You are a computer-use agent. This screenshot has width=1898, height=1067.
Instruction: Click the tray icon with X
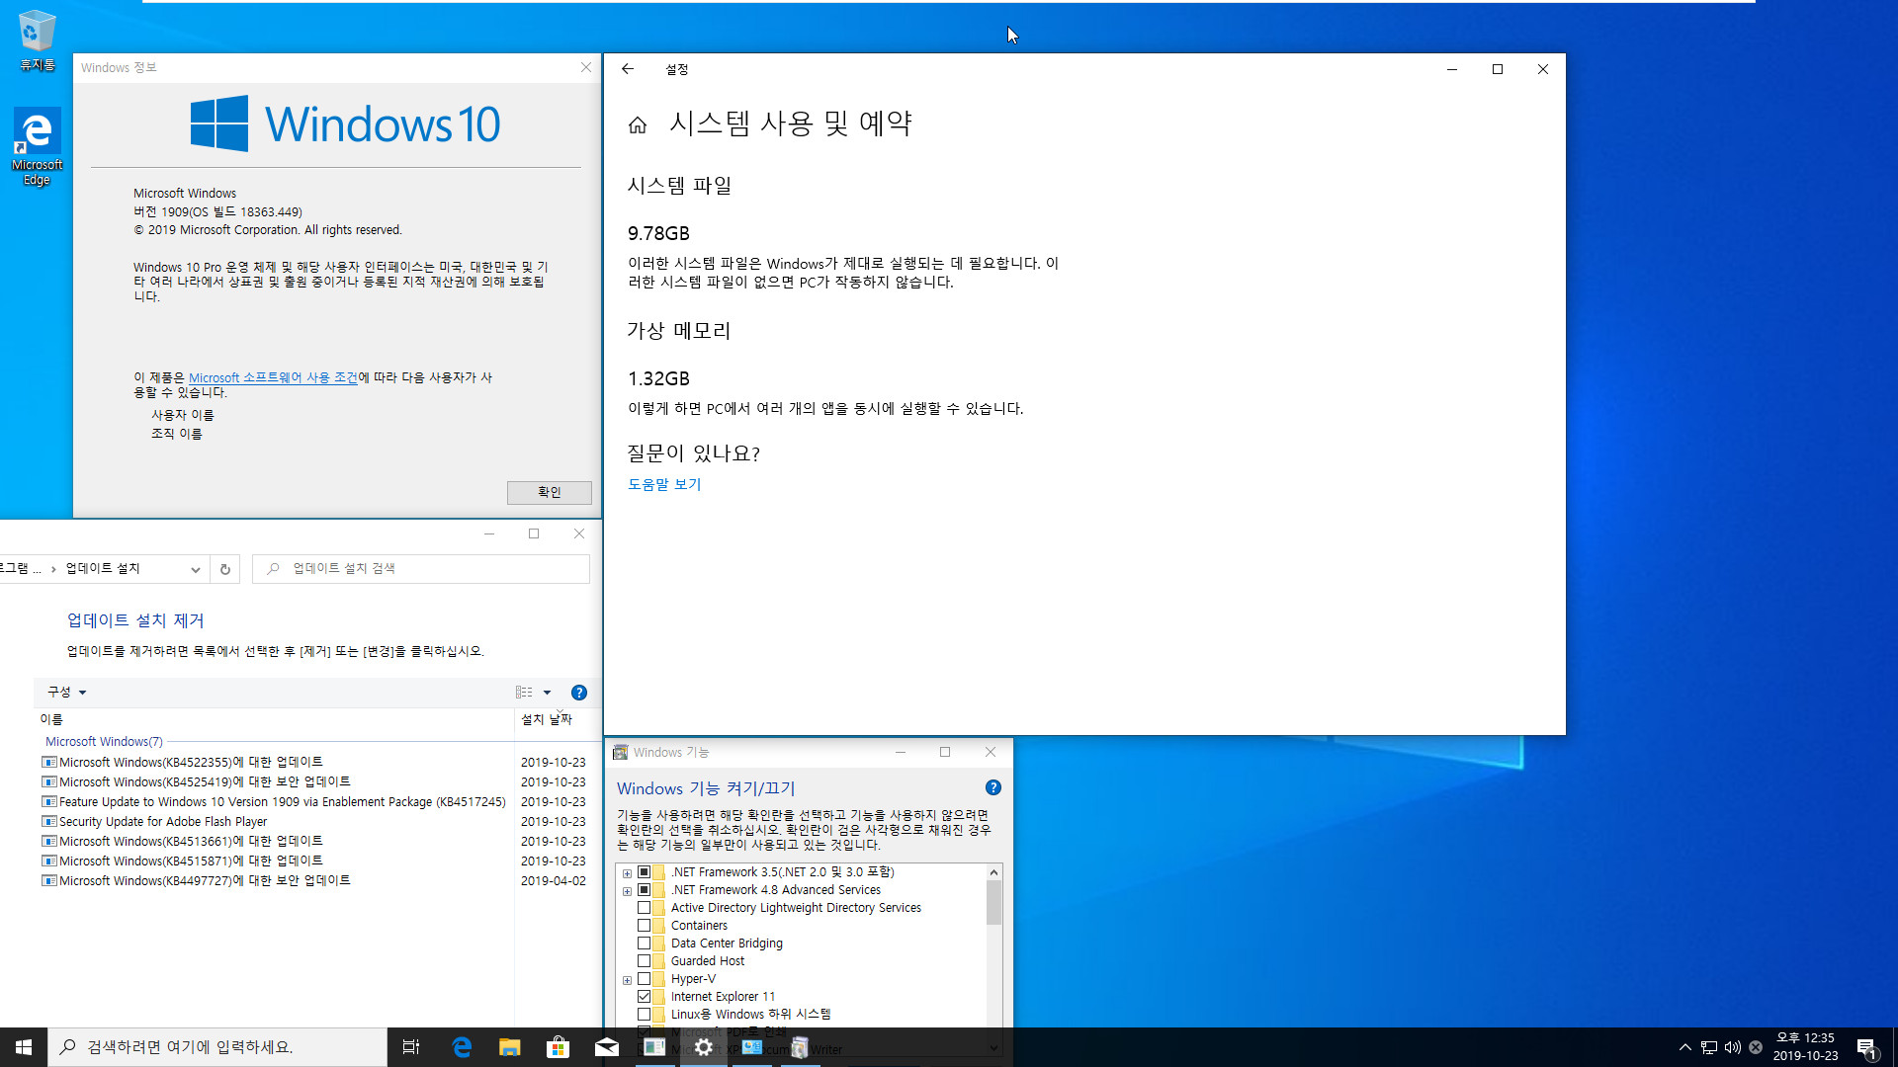click(x=1756, y=1047)
